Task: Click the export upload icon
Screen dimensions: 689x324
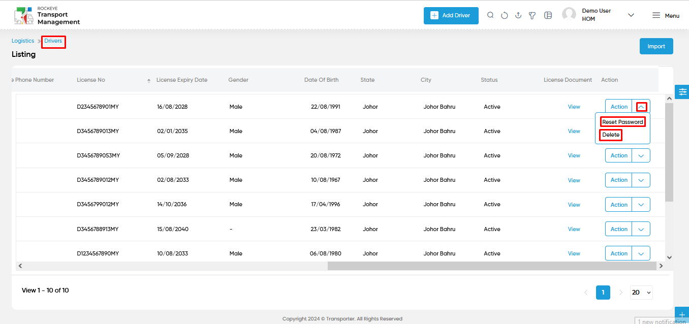Action: point(518,15)
